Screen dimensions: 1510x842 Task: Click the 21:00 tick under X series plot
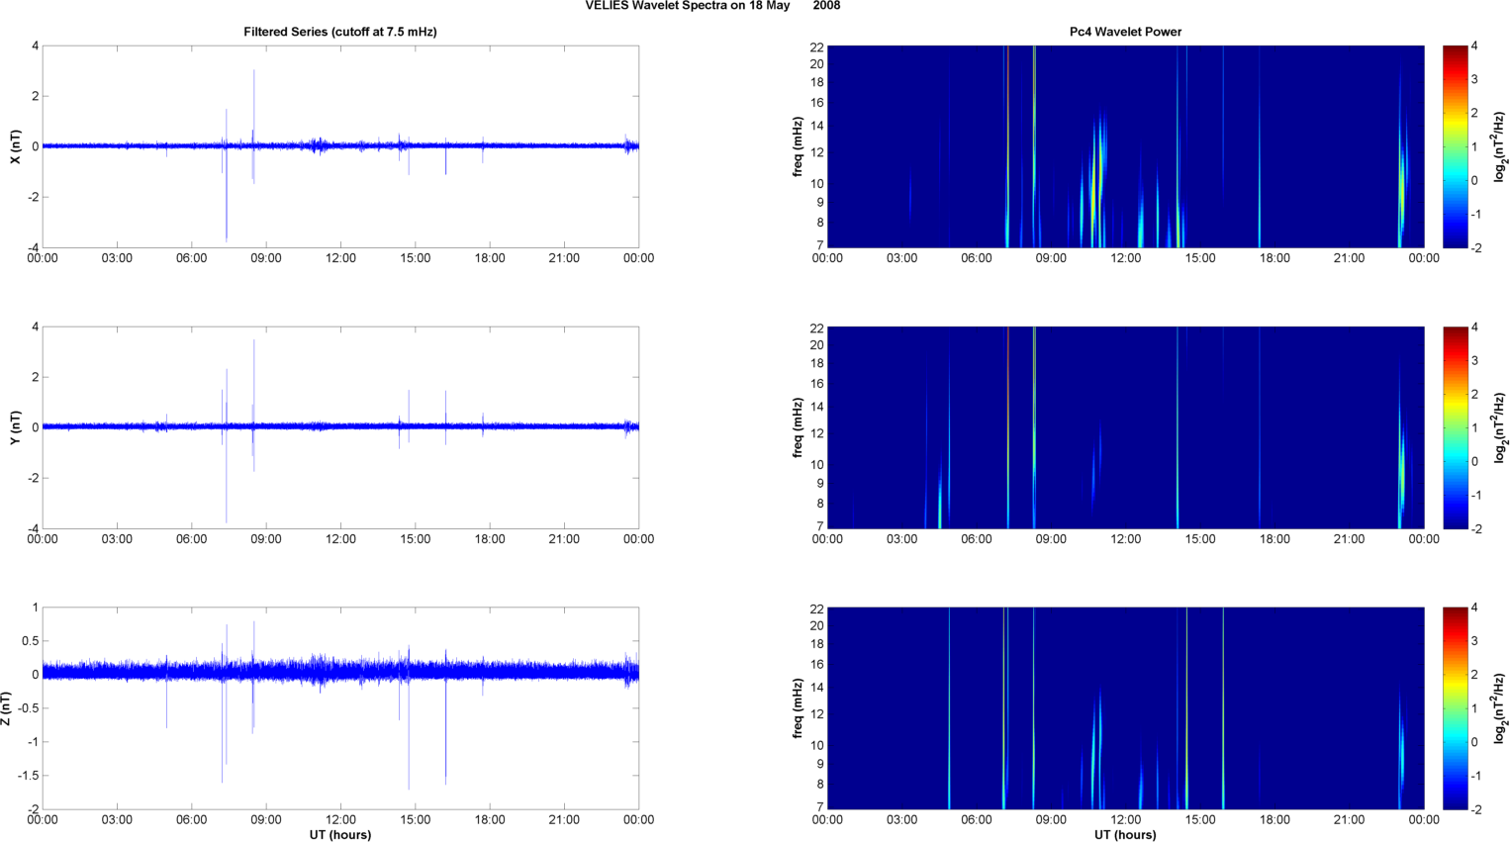click(x=564, y=258)
